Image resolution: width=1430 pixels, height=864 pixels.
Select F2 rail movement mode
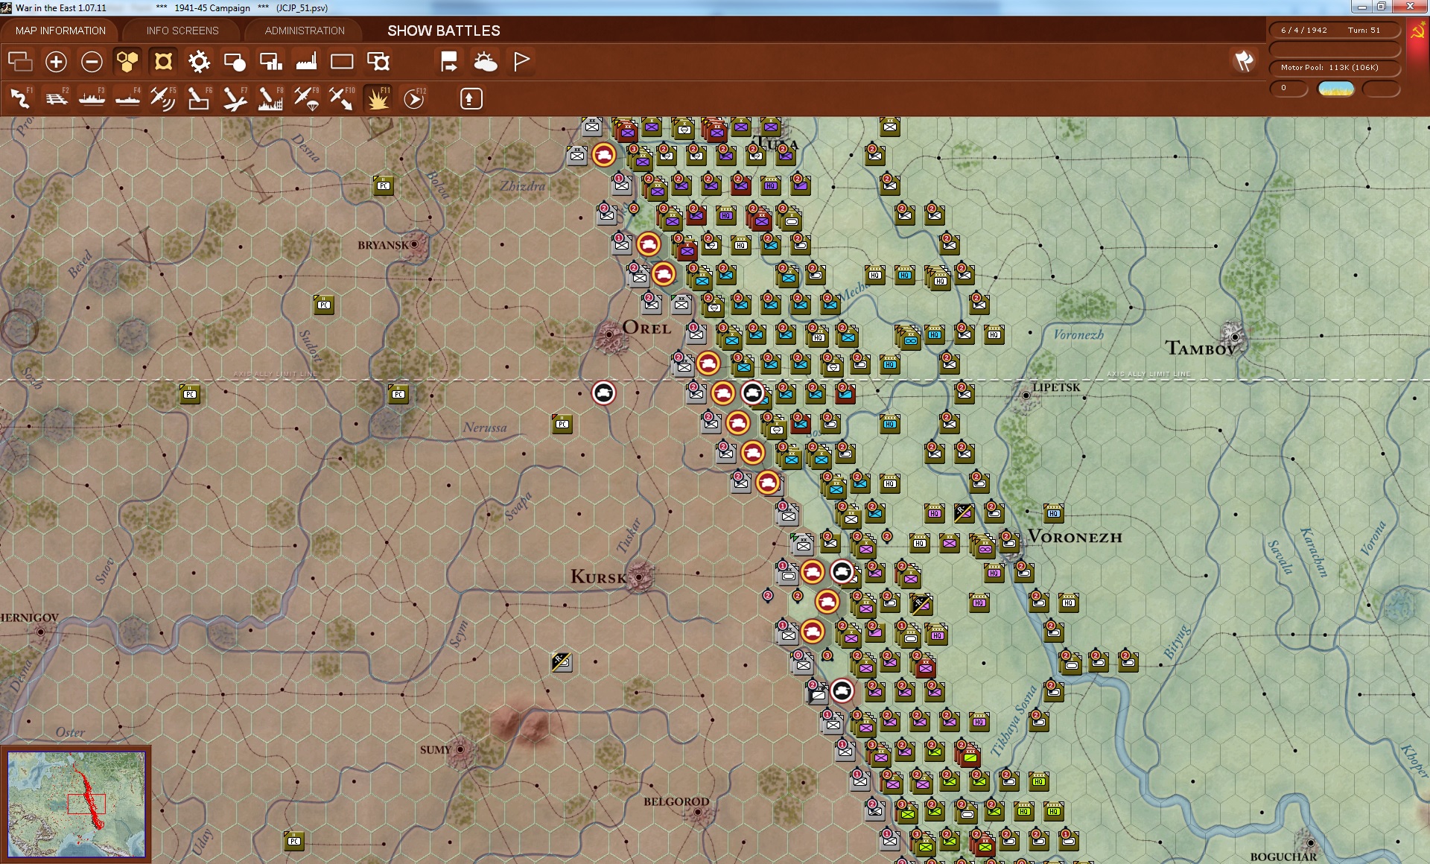56,98
